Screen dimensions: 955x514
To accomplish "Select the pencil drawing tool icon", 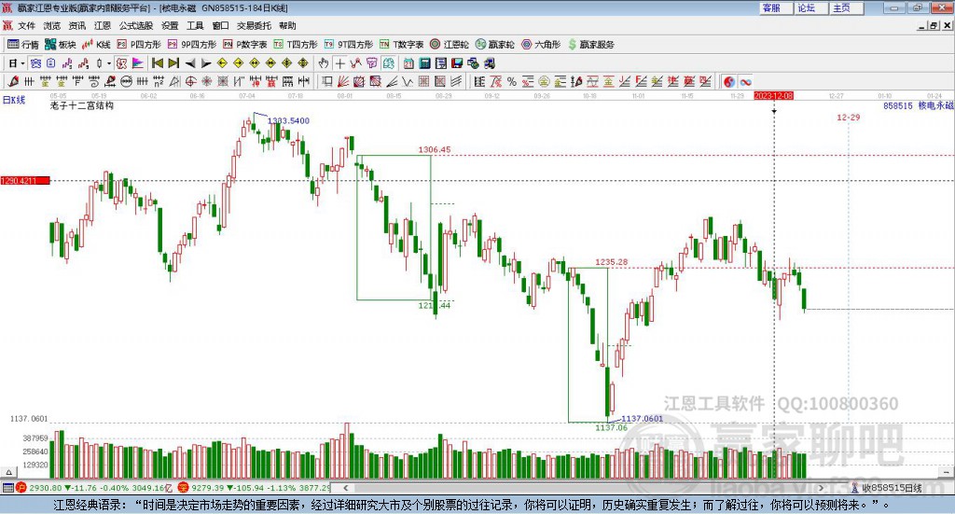I will point(13,81).
